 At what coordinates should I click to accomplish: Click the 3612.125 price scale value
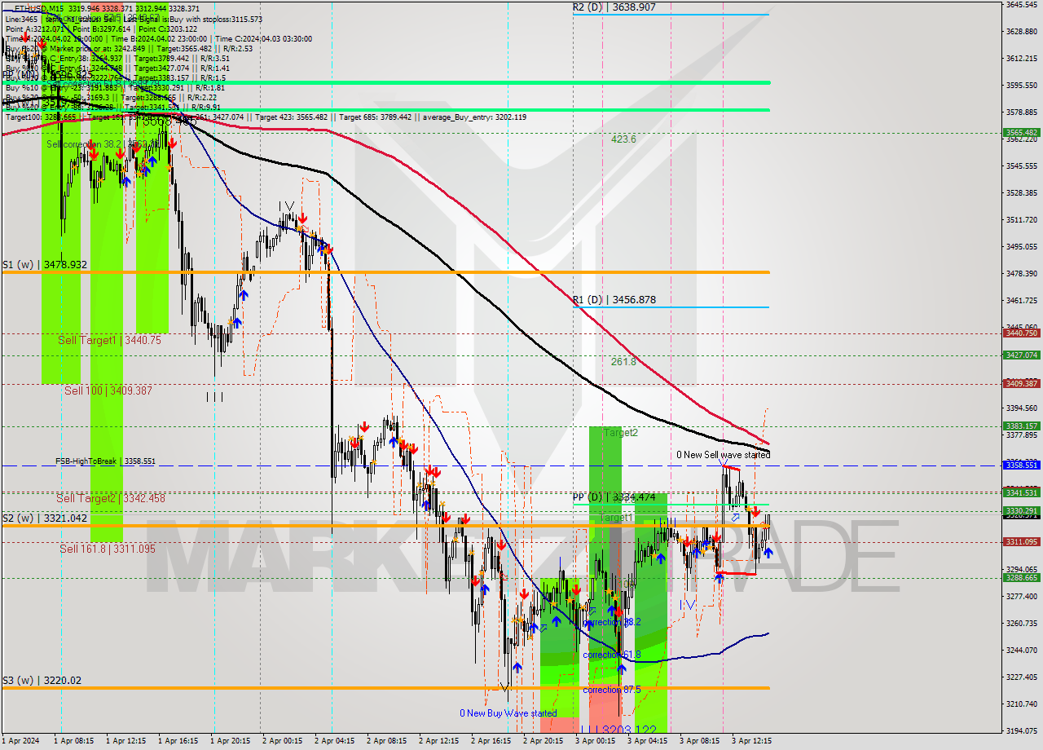1021,59
